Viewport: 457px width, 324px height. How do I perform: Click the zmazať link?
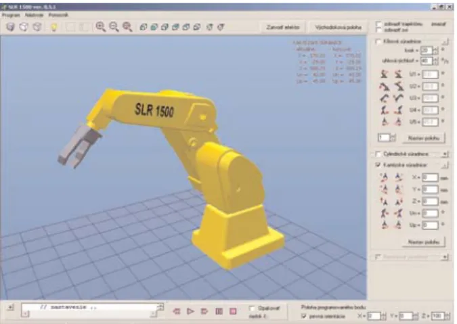pos(438,24)
